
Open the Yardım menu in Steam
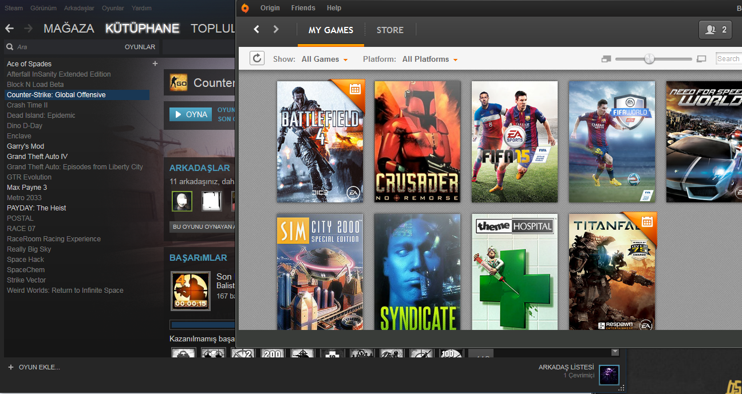[141, 8]
